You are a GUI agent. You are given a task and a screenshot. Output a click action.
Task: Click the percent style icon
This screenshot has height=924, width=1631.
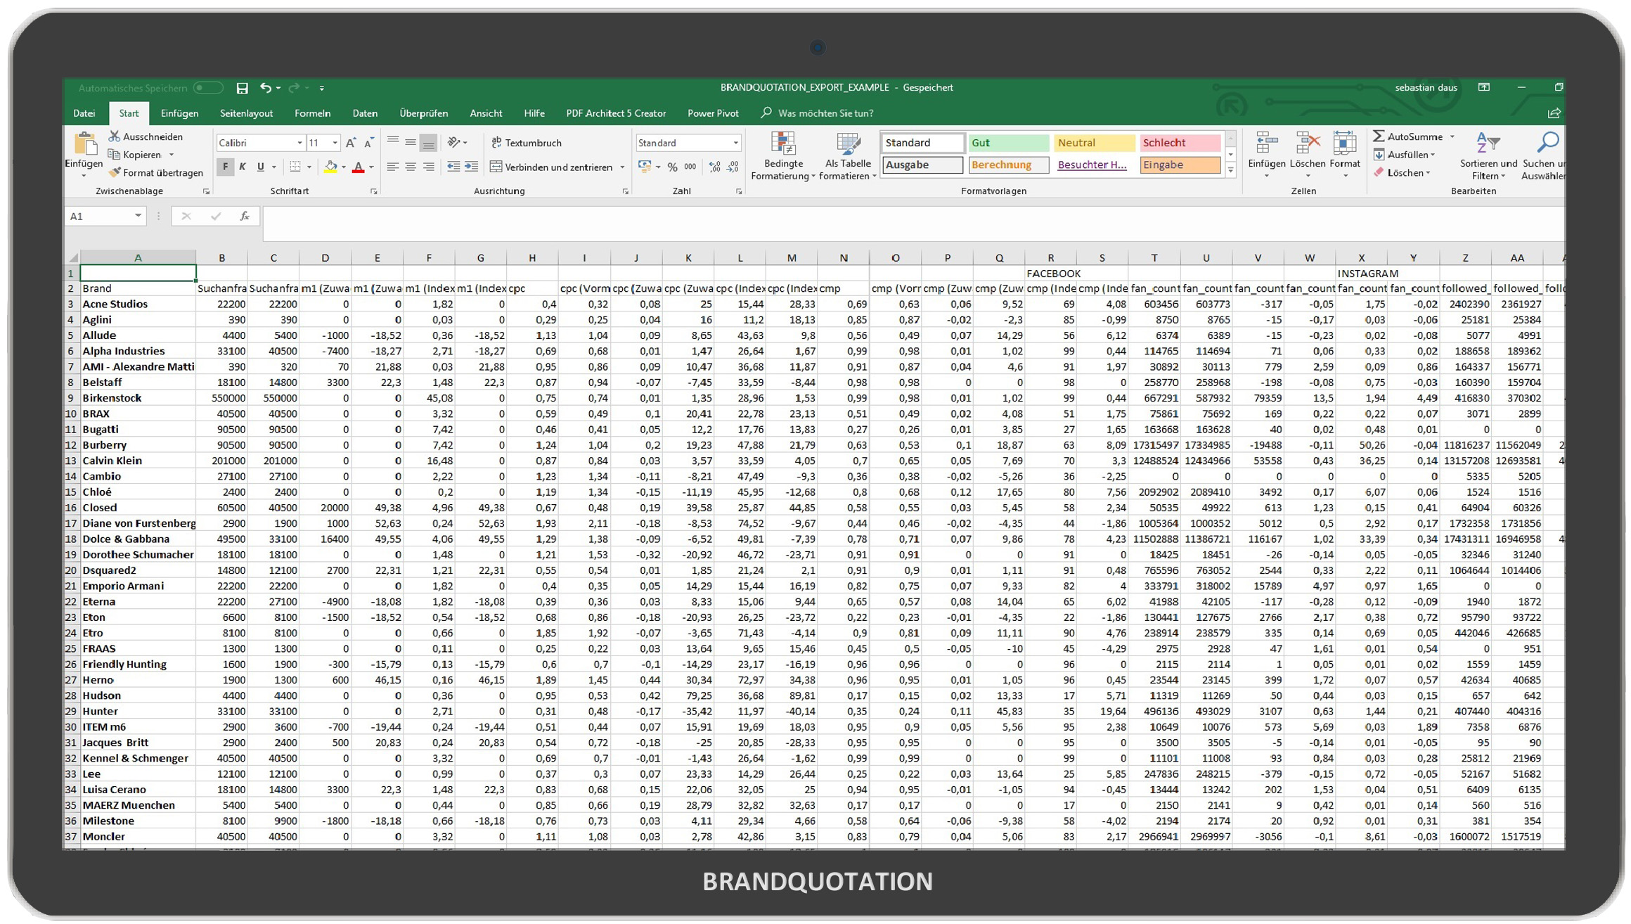673,167
